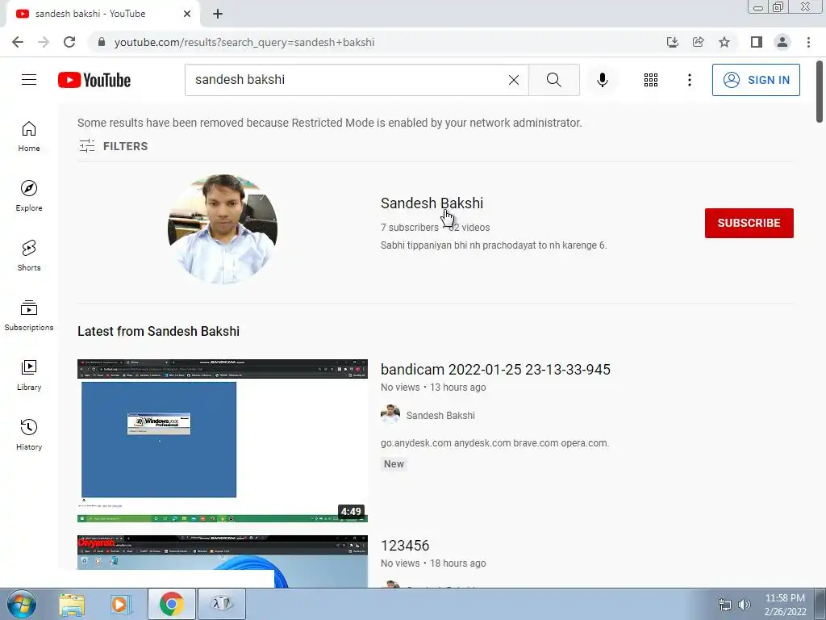The height and width of the screenshot is (620, 826).
Task: Click the browser forward arrow
Action: click(44, 42)
